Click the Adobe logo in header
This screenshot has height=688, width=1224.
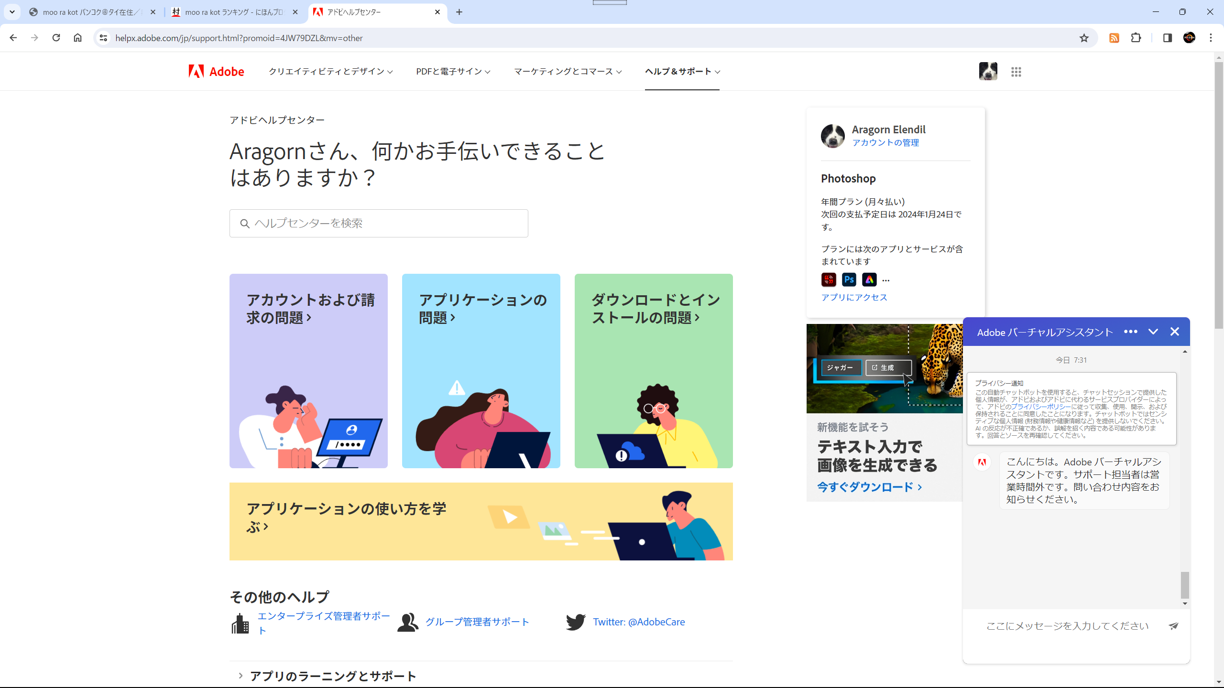tap(216, 72)
